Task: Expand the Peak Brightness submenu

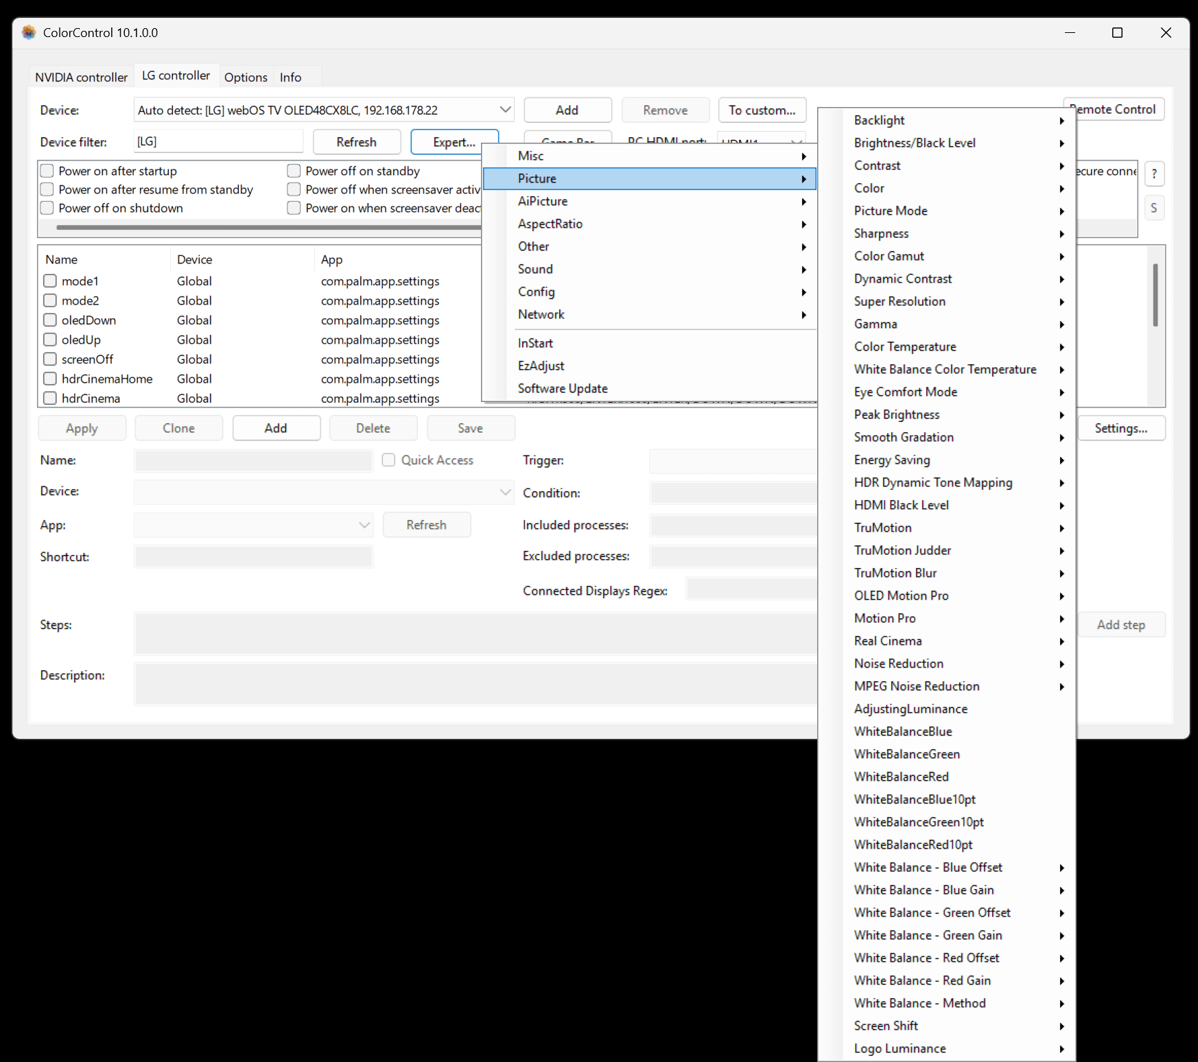Action: (x=947, y=414)
